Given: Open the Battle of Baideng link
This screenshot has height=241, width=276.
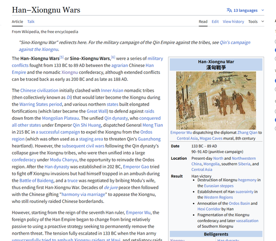Looking at the screenshot, I should pyautogui.click(x=36, y=180).
